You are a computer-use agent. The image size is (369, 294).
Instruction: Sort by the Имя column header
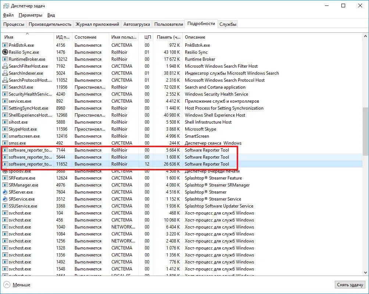27,37
